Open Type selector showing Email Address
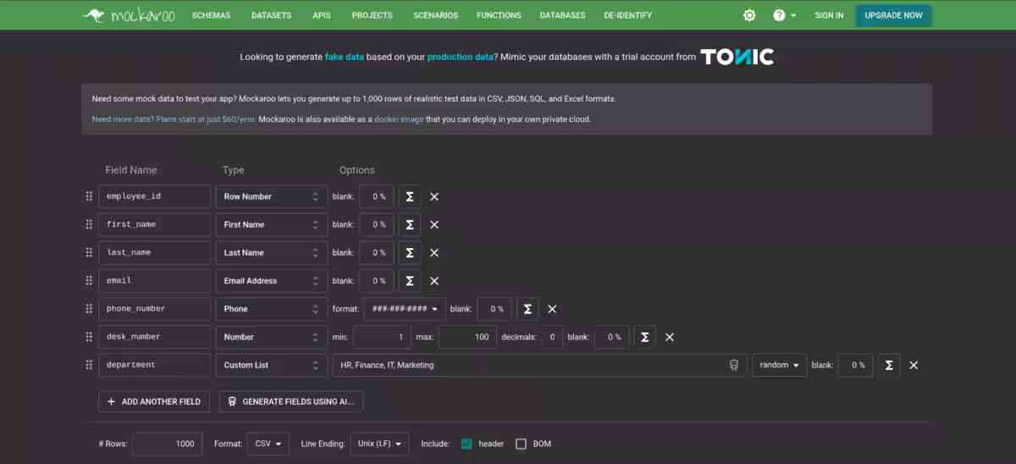1016x464 pixels. pos(271,280)
